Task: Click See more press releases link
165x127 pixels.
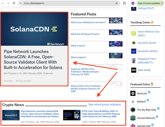Action: click(105, 105)
